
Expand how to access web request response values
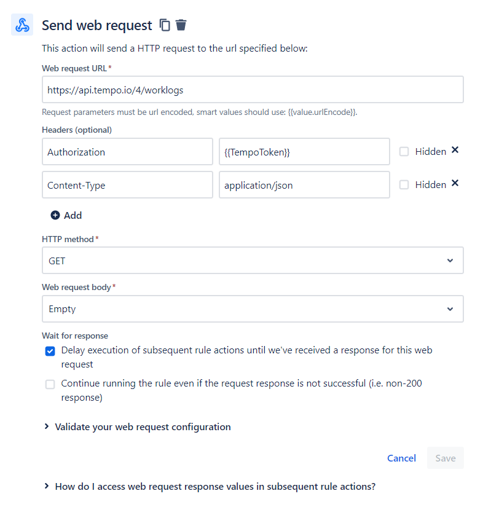click(x=214, y=485)
